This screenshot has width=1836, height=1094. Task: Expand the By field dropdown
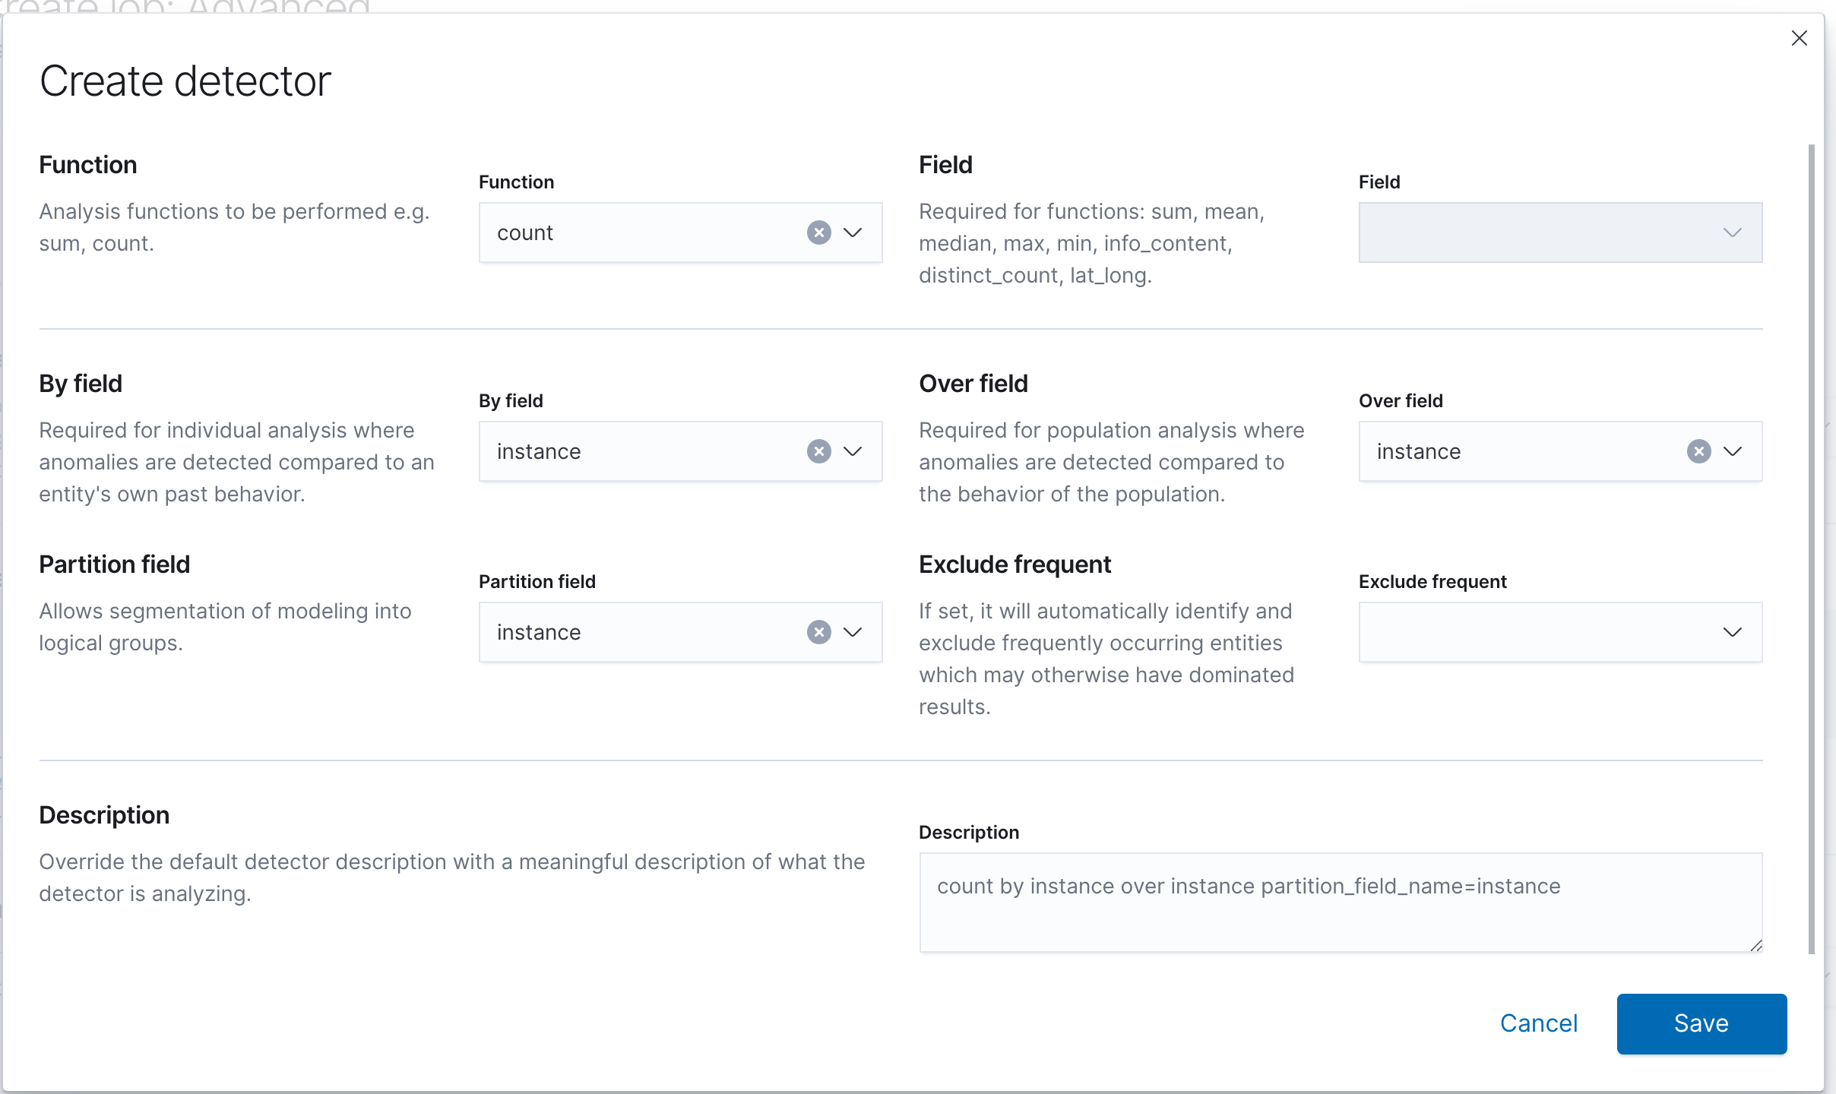click(853, 451)
